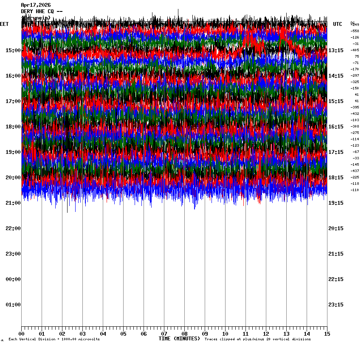361x345 pixels.
Task: Select the 19:15 UTC time label
Action: pyautogui.click(x=336, y=203)
